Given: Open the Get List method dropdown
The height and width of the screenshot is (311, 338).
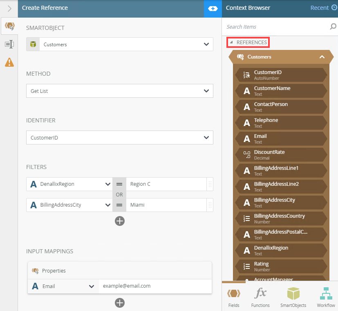Looking at the screenshot, I should pyautogui.click(x=120, y=91).
